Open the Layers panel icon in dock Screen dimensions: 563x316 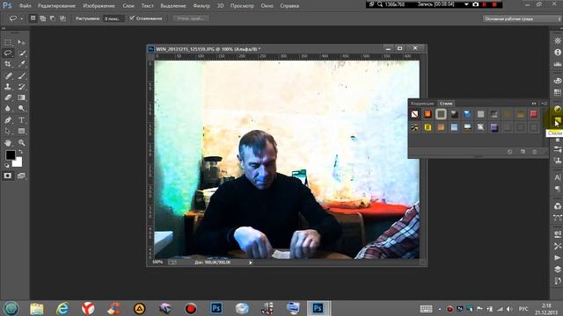557,269
